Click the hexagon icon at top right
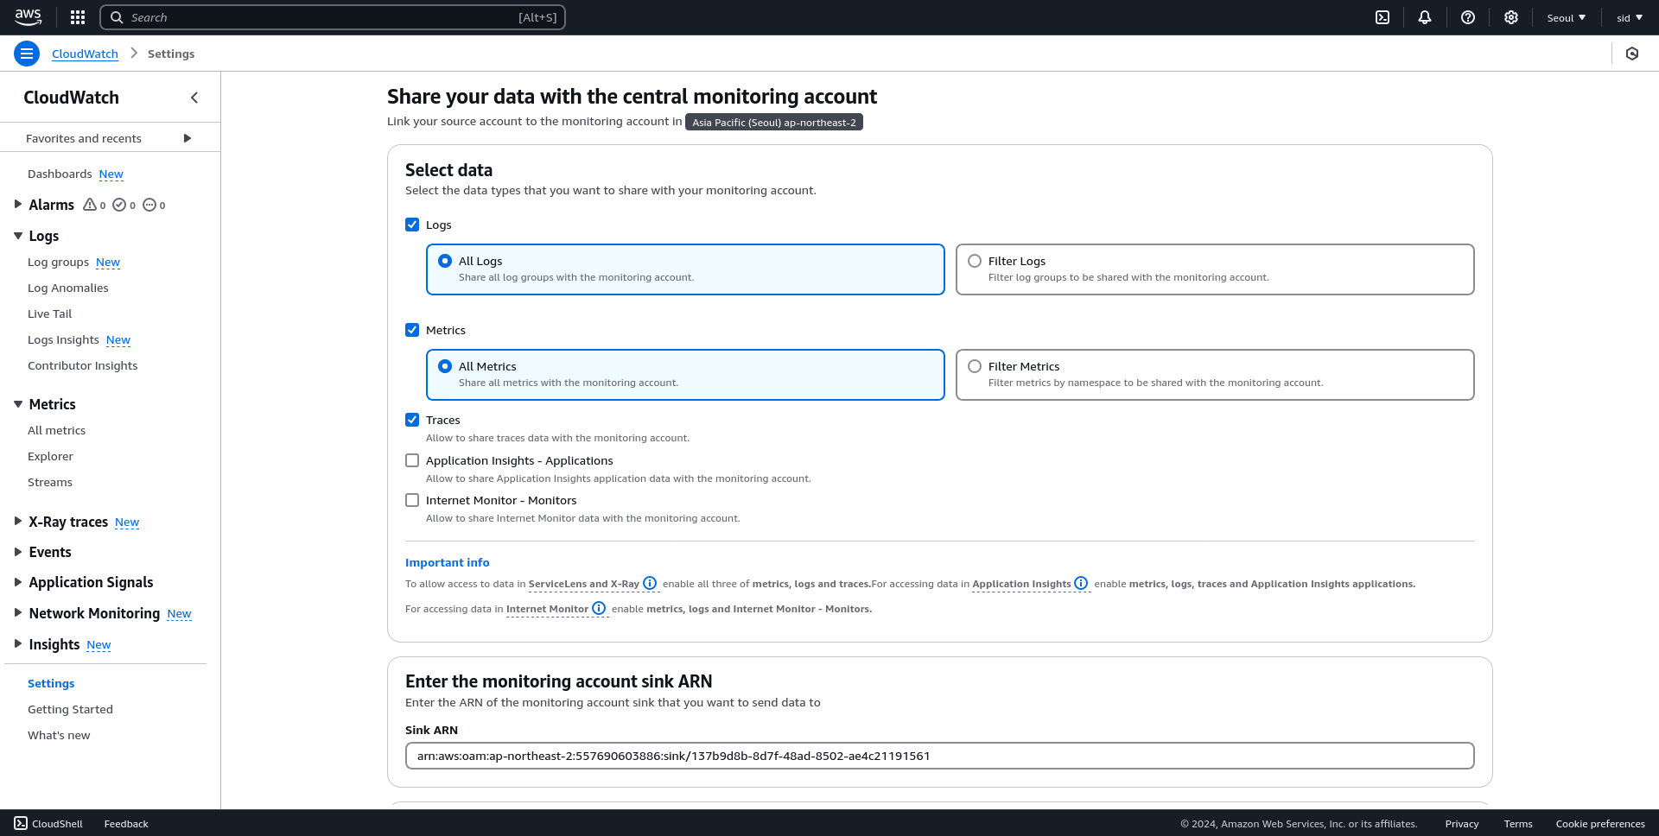 (1632, 54)
